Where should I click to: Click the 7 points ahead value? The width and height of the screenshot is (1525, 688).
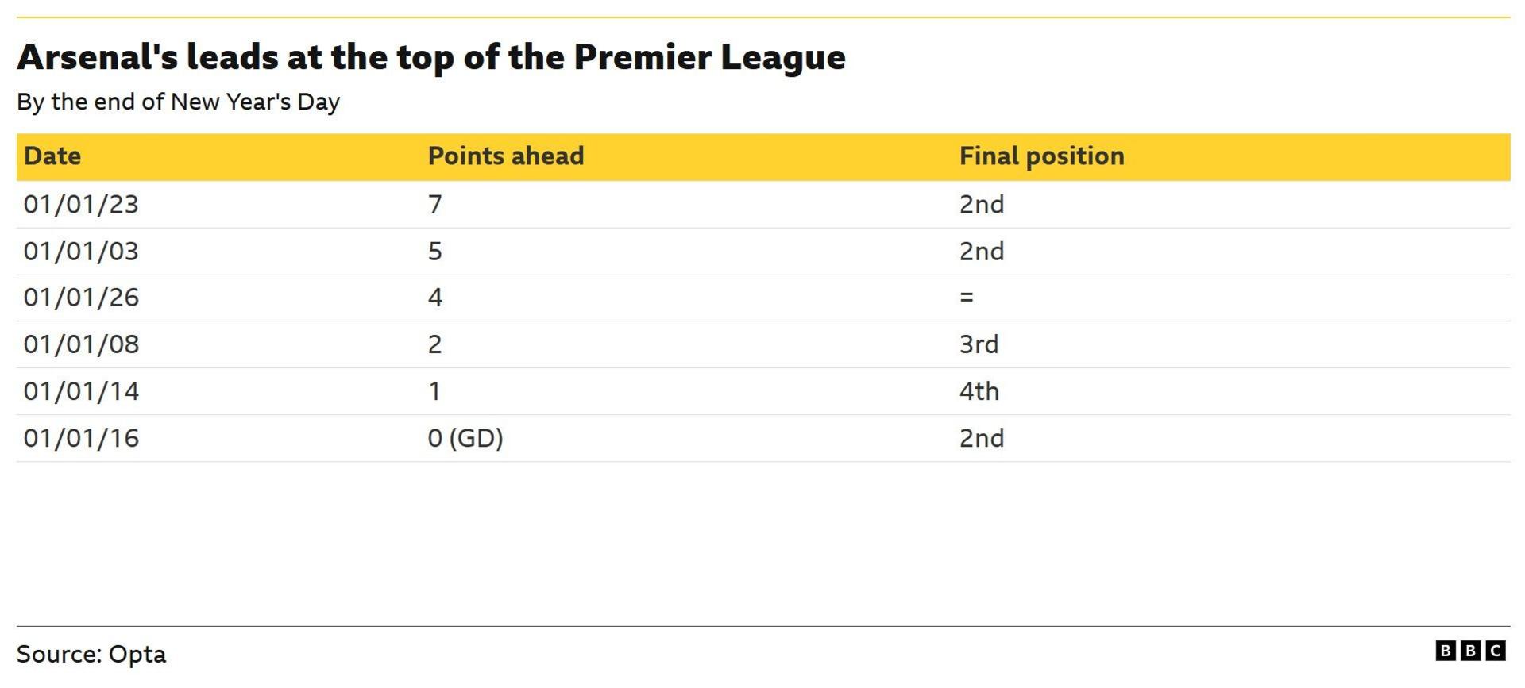[434, 205]
